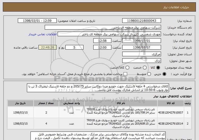Click the buyer notes text box
The width and height of the screenshot is (199, 140).
(98, 136)
